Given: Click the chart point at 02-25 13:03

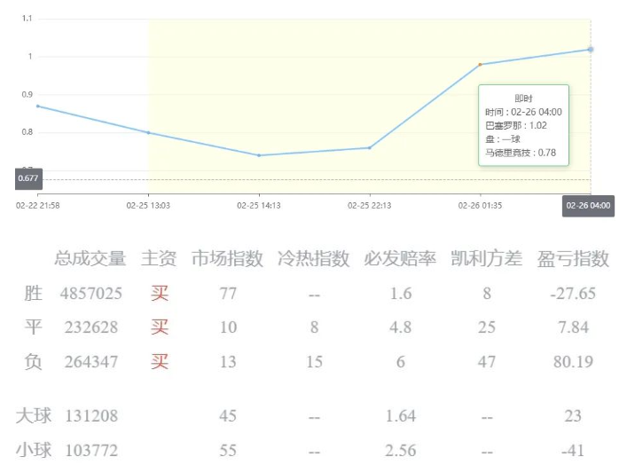Looking at the screenshot, I should click(148, 133).
